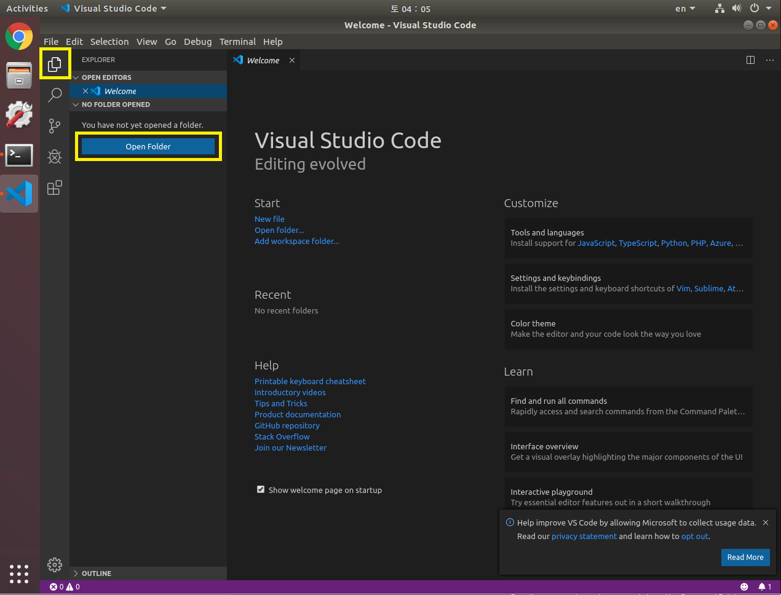
Task: Close Welcome in Open Editors list
Action: coord(85,91)
